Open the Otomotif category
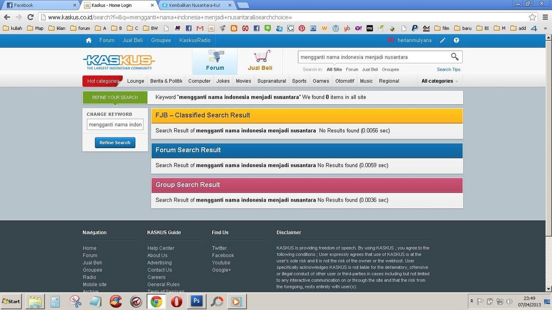 [345, 81]
